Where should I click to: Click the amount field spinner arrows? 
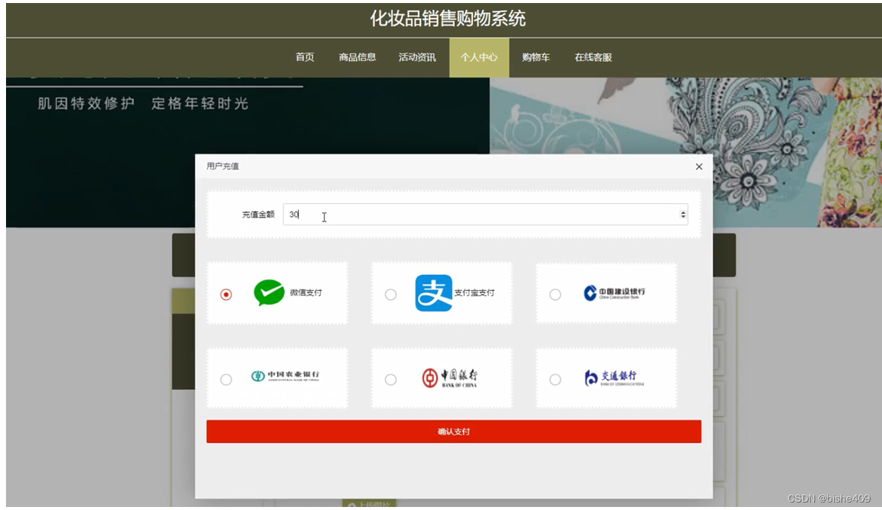point(683,214)
